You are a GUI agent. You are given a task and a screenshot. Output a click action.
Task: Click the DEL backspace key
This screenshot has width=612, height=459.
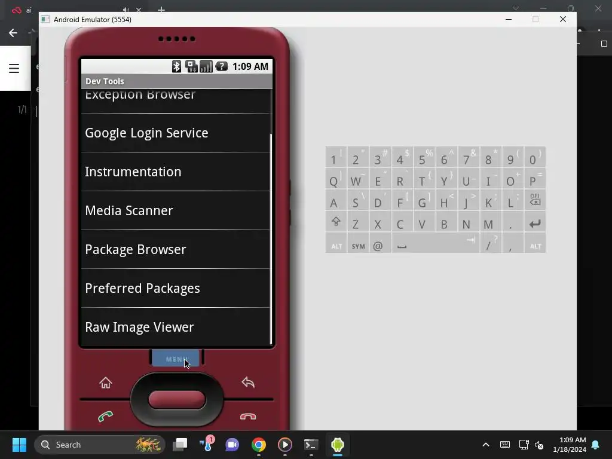pyautogui.click(x=535, y=200)
